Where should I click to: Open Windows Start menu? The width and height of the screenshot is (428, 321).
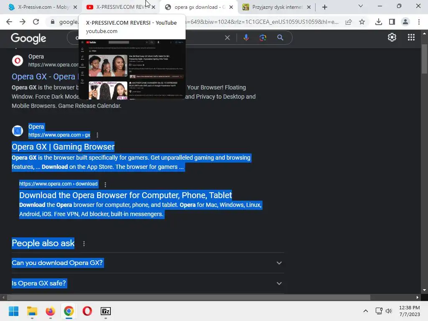[14, 311]
